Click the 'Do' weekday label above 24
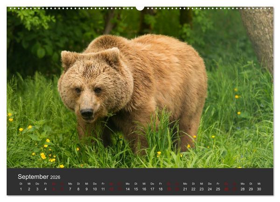Screen dimensions: 280x202 coord(210,184)
